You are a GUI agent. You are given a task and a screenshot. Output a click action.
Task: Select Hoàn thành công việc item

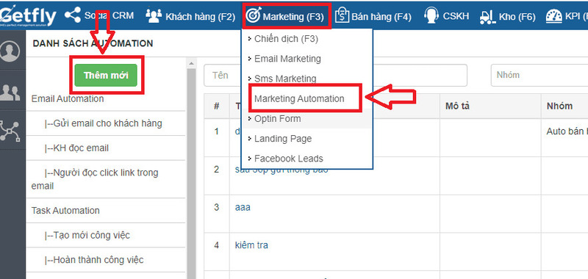(x=94, y=259)
